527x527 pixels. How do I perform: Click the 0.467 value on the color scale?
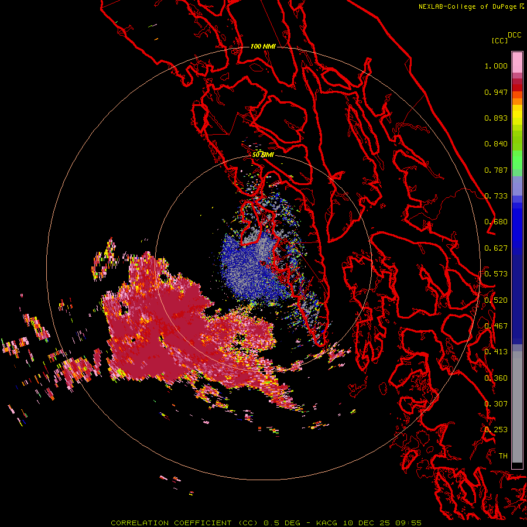496,326
